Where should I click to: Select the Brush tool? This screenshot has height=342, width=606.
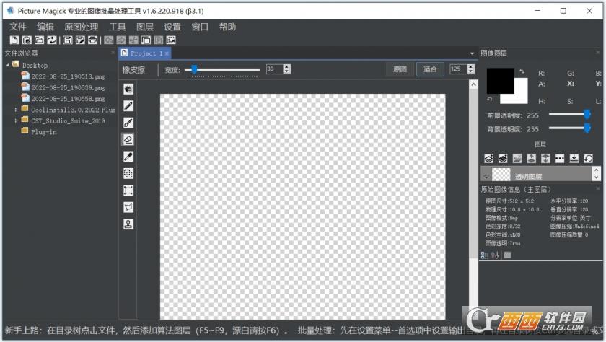click(x=128, y=123)
